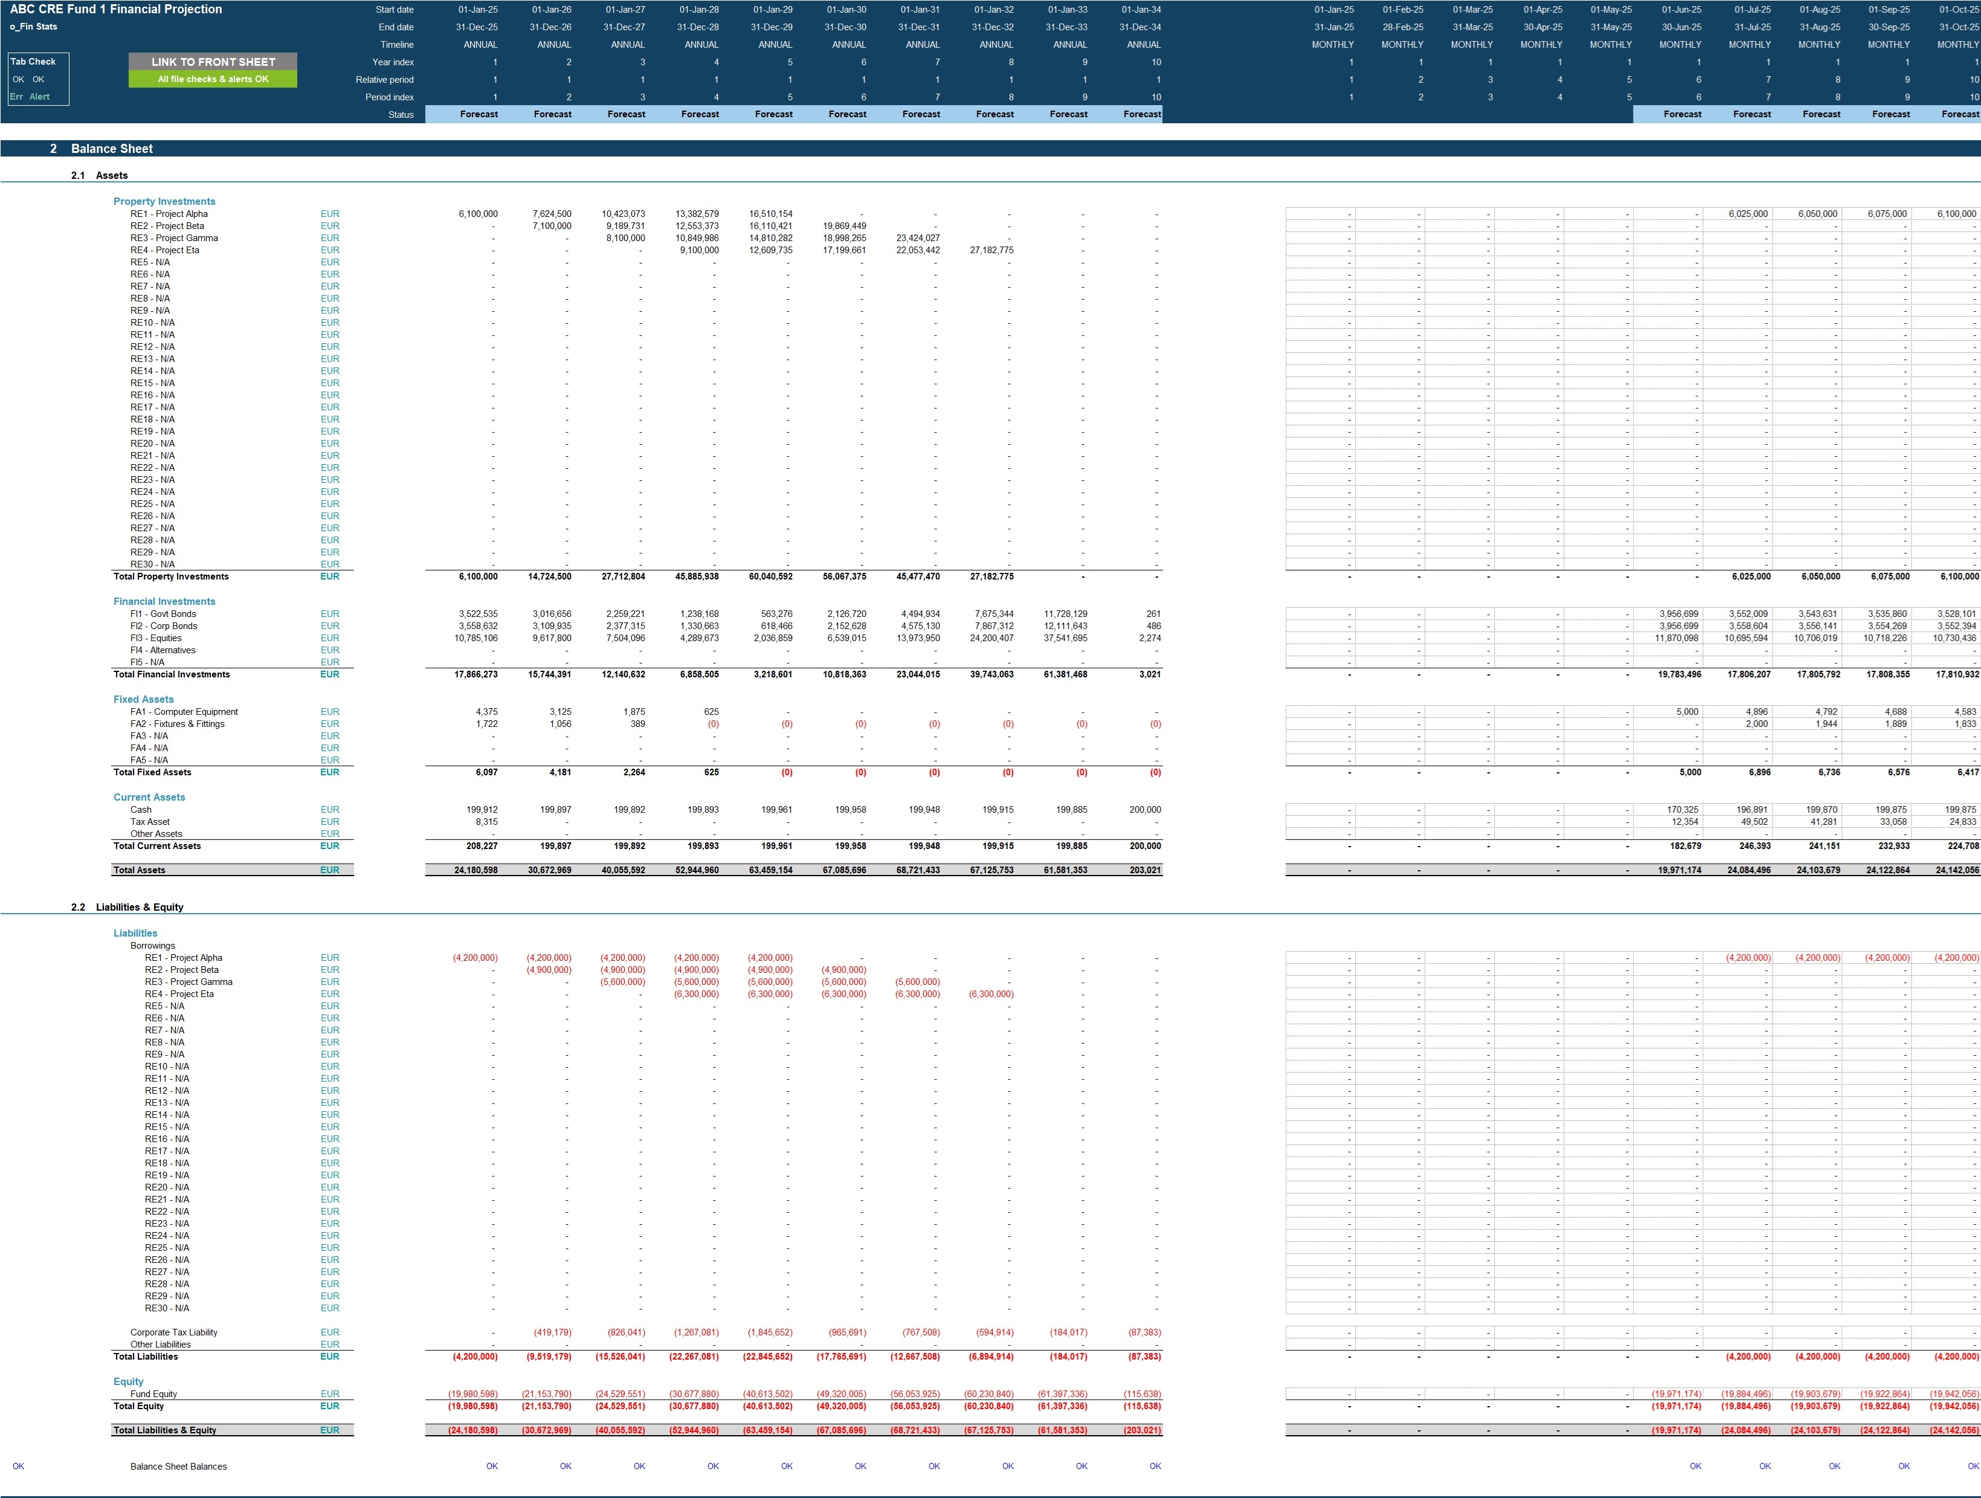Click the Liabilities heading
This screenshot has width=1981, height=1498.
click(135, 932)
